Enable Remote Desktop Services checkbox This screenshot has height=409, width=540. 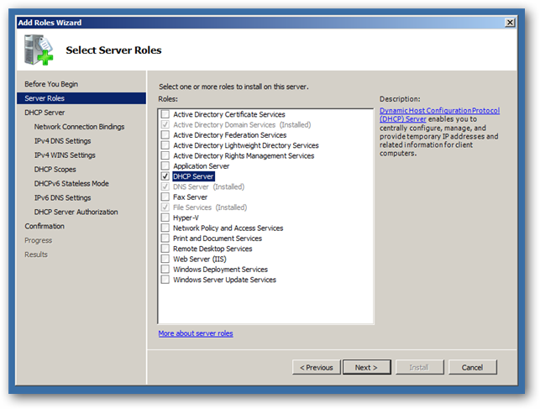(165, 249)
